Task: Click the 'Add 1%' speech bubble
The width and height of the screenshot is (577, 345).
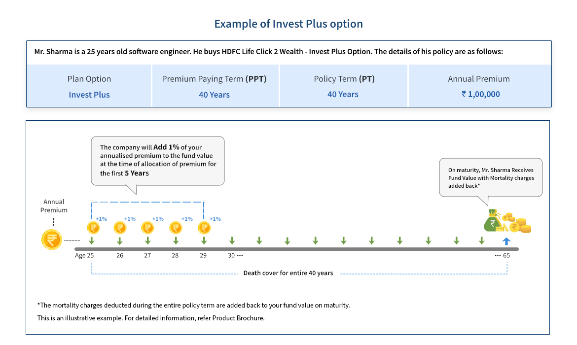Action: coord(157,160)
